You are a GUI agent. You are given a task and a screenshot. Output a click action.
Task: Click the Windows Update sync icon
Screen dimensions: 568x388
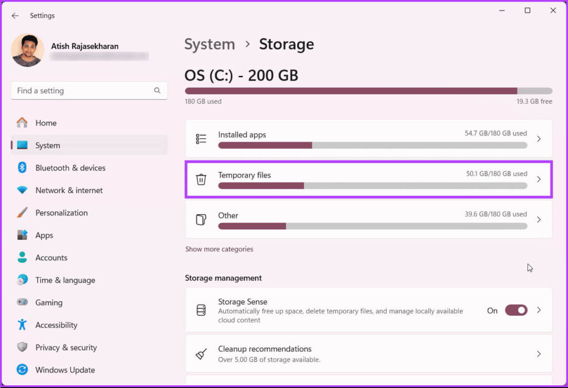[22, 370]
